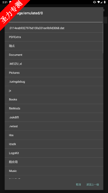Open the .oukdtft folder
The width and height of the screenshot is (108, 193).
click(54, 117)
